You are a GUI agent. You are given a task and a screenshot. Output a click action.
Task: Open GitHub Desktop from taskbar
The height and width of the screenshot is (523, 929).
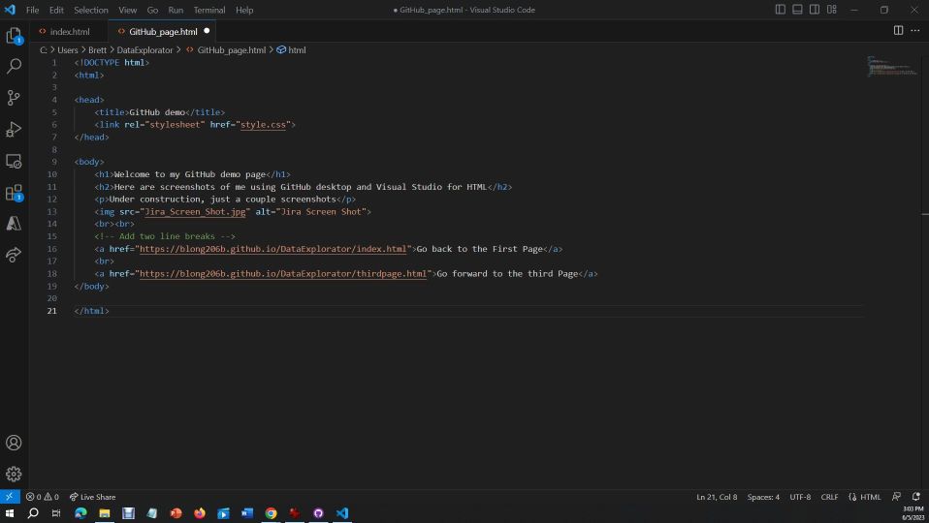[318, 513]
